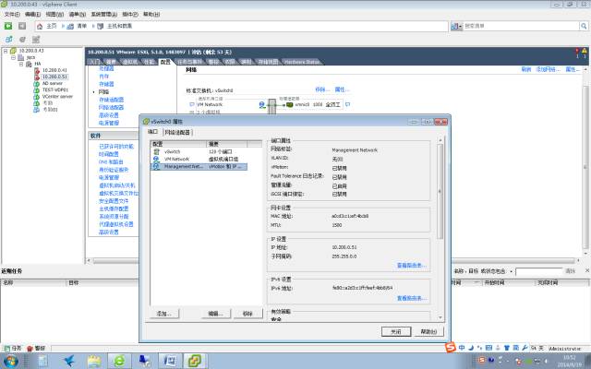Select host 10.200.0.41 in tree
The width and height of the screenshot is (591, 369).
[54, 70]
